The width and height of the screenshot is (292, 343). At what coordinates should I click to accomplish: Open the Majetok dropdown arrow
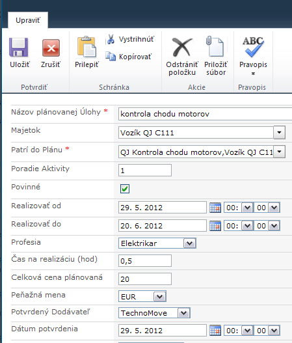(x=279, y=132)
